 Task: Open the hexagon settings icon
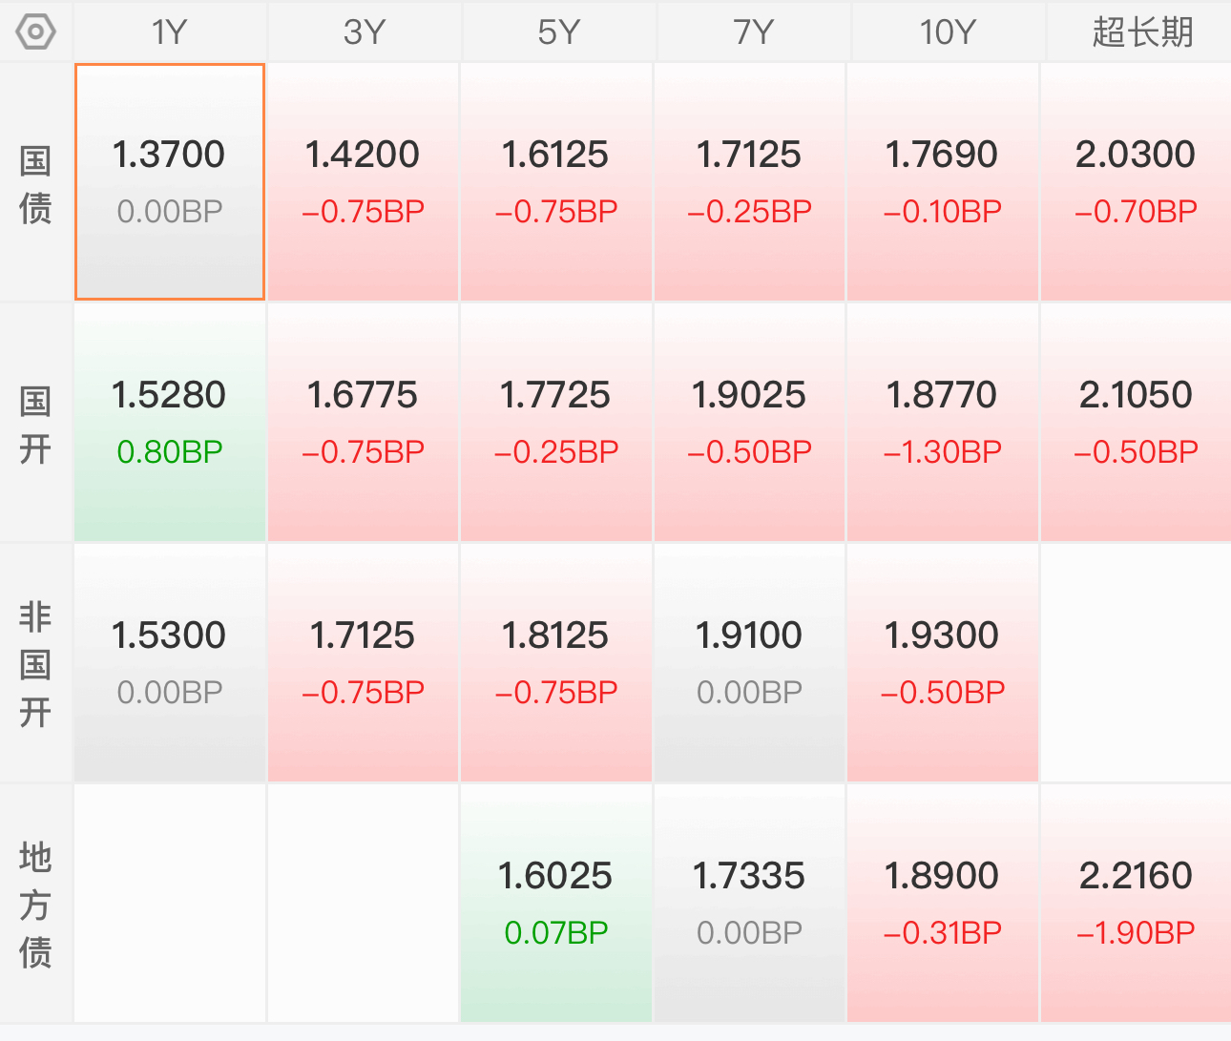tap(36, 32)
